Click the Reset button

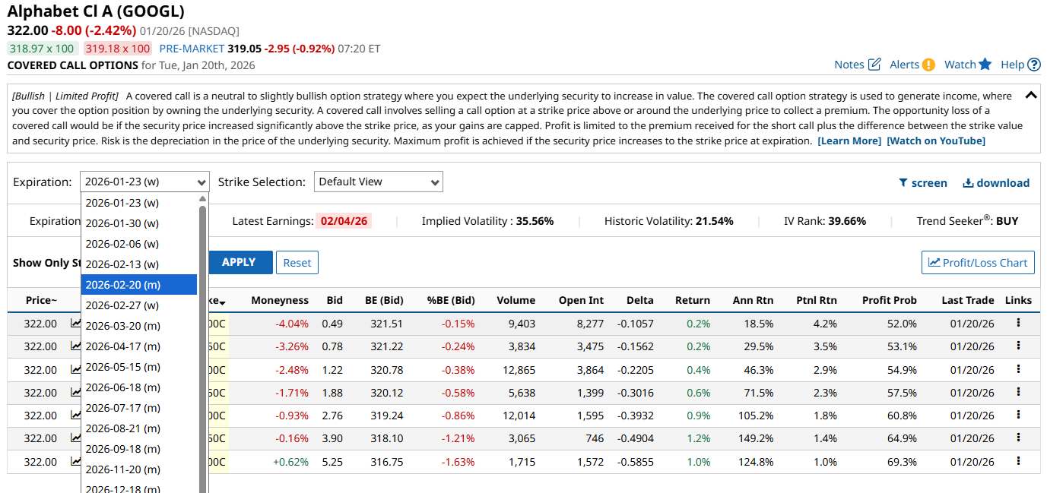[297, 263]
